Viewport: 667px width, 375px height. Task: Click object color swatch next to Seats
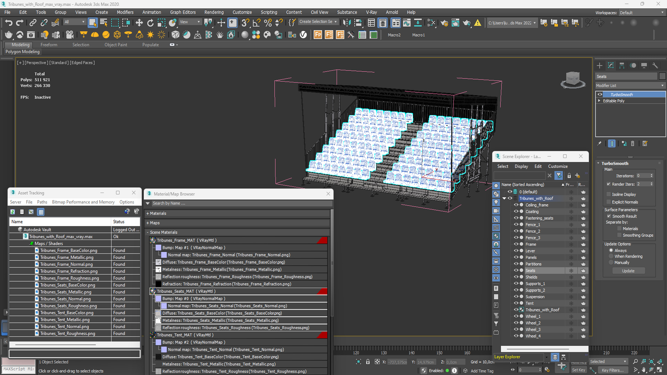tap(662, 76)
